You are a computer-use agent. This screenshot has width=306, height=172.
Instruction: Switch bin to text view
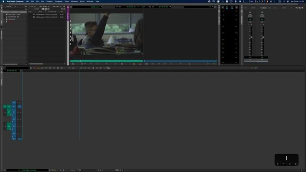[x=44, y=9]
